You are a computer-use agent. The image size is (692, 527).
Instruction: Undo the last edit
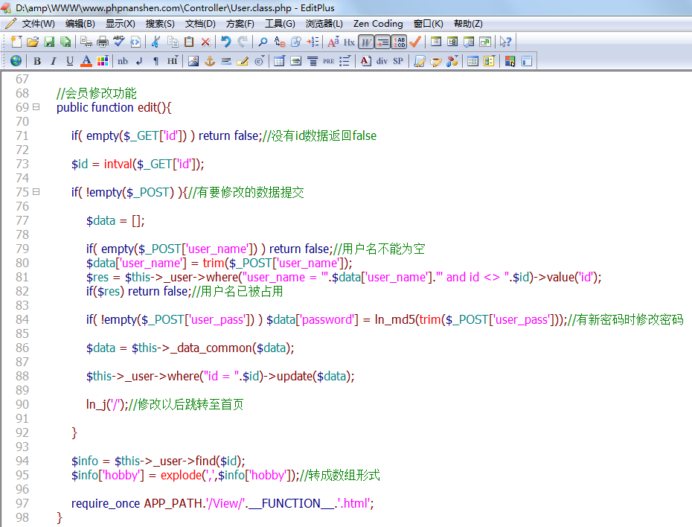pyautogui.click(x=226, y=42)
